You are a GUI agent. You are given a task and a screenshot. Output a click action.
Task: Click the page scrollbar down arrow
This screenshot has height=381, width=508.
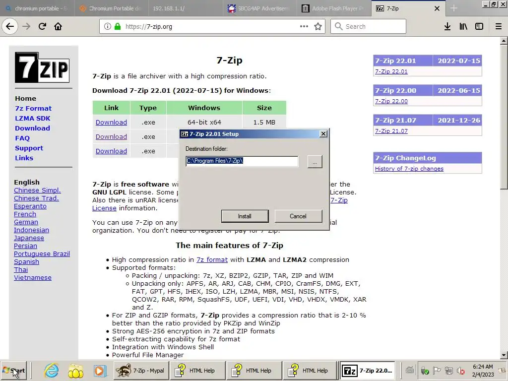click(504, 355)
